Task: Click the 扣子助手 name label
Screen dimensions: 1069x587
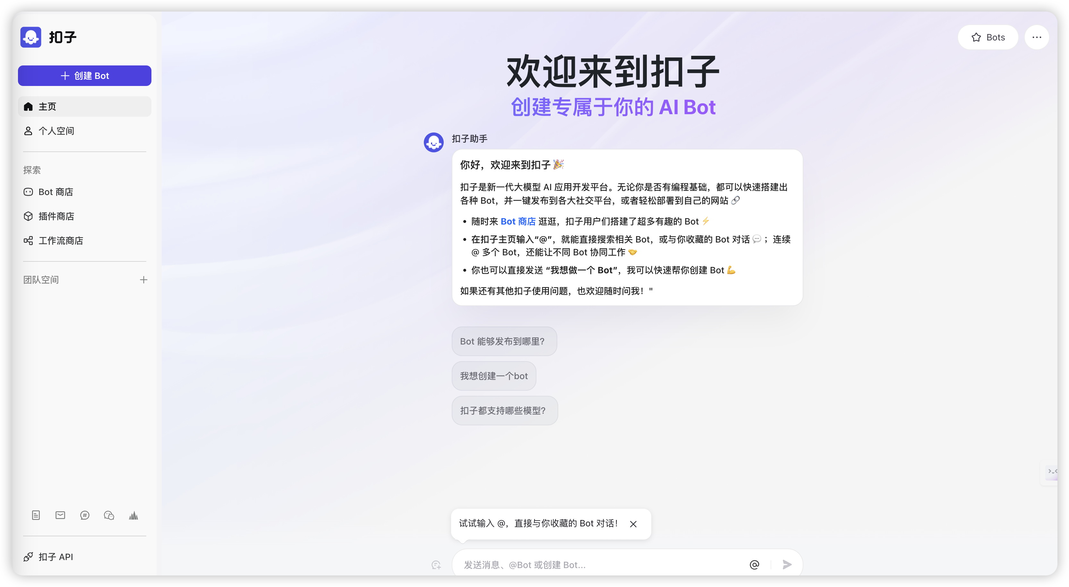Action: (x=469, y=139)
